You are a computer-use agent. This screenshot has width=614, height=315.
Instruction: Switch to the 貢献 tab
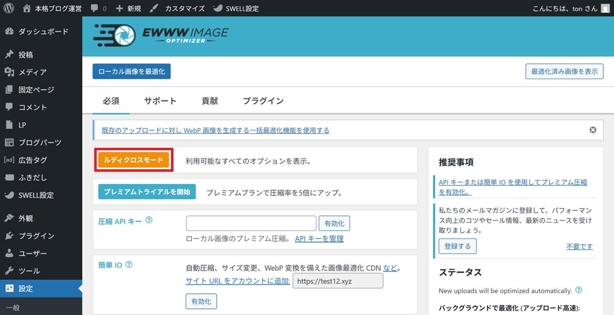coord(210,101)
